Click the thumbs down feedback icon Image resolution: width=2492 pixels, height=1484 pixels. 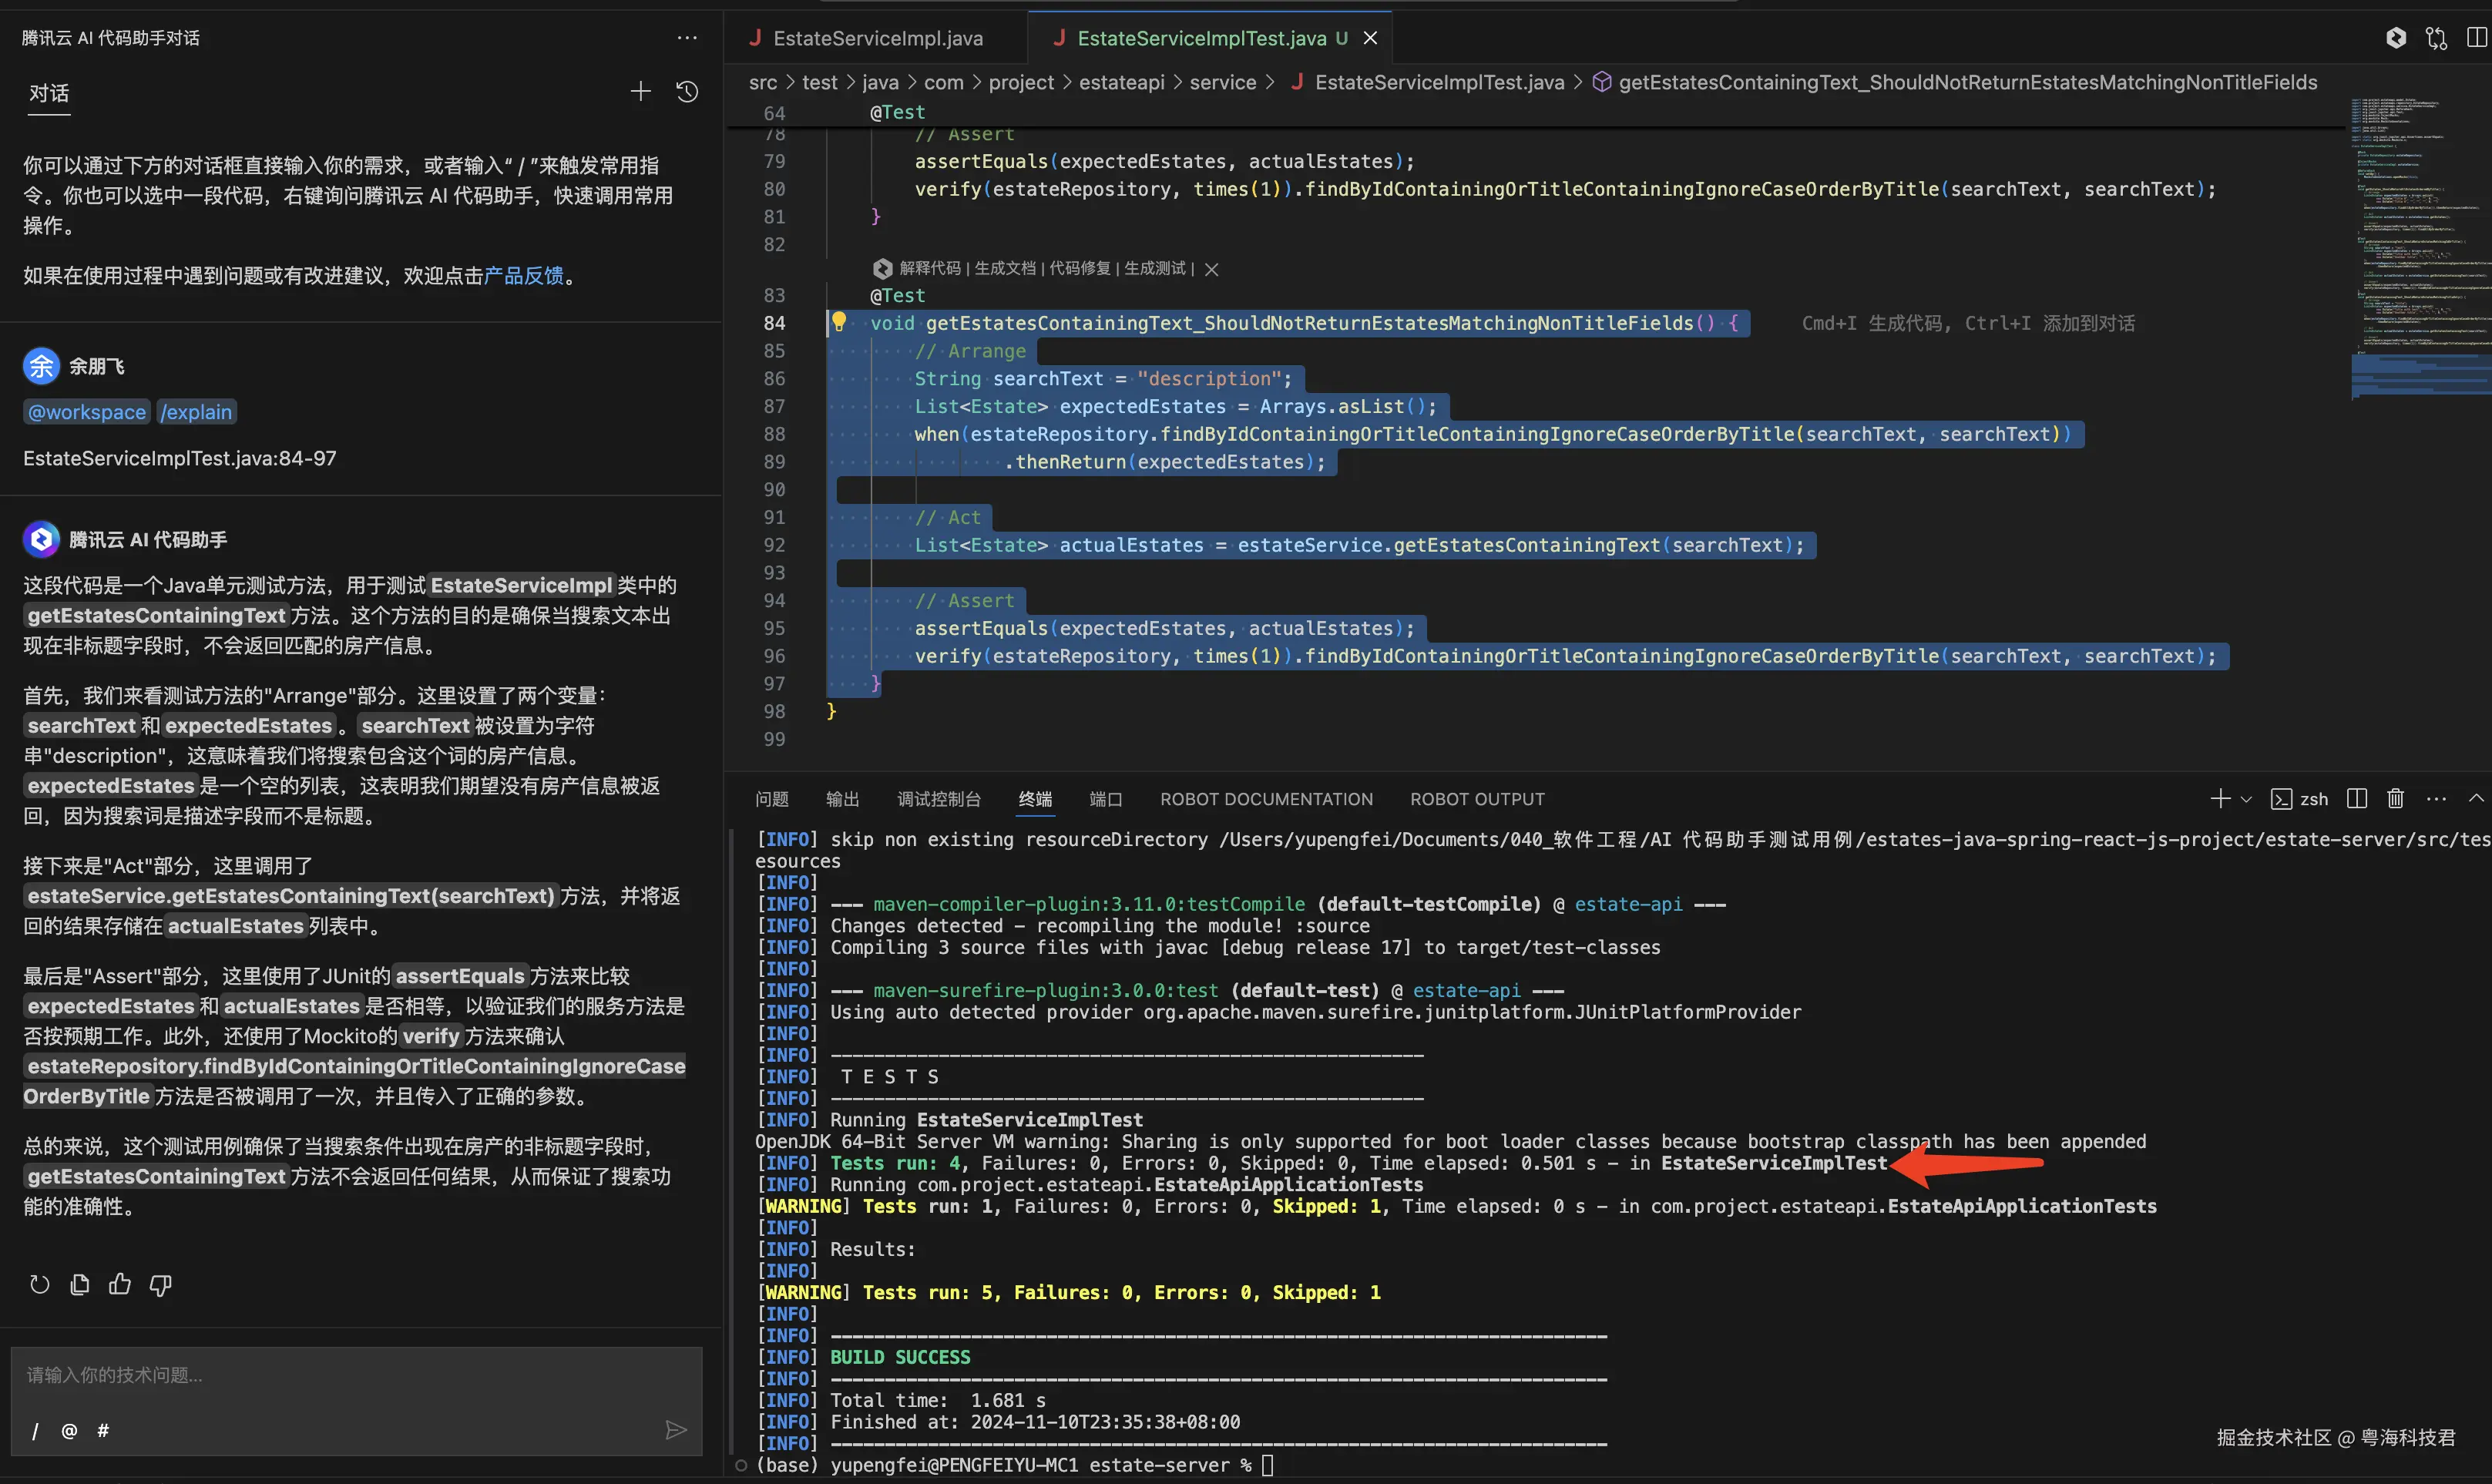point(160,1284)
